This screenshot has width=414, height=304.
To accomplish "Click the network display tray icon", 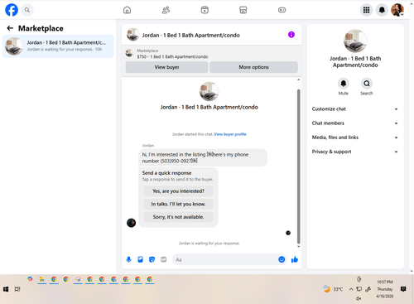I will point(359,289).
